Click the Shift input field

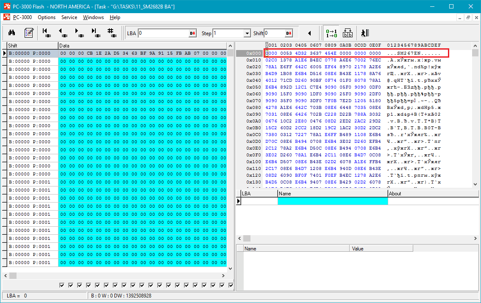tap(275, 33)
